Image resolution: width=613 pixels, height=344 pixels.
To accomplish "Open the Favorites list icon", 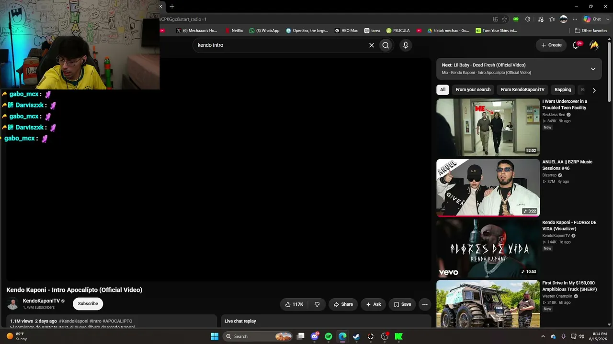I will (x=552, y=19).
